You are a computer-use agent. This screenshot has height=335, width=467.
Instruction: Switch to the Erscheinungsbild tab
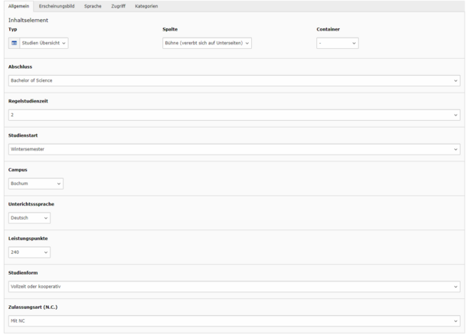click(57, 6)
